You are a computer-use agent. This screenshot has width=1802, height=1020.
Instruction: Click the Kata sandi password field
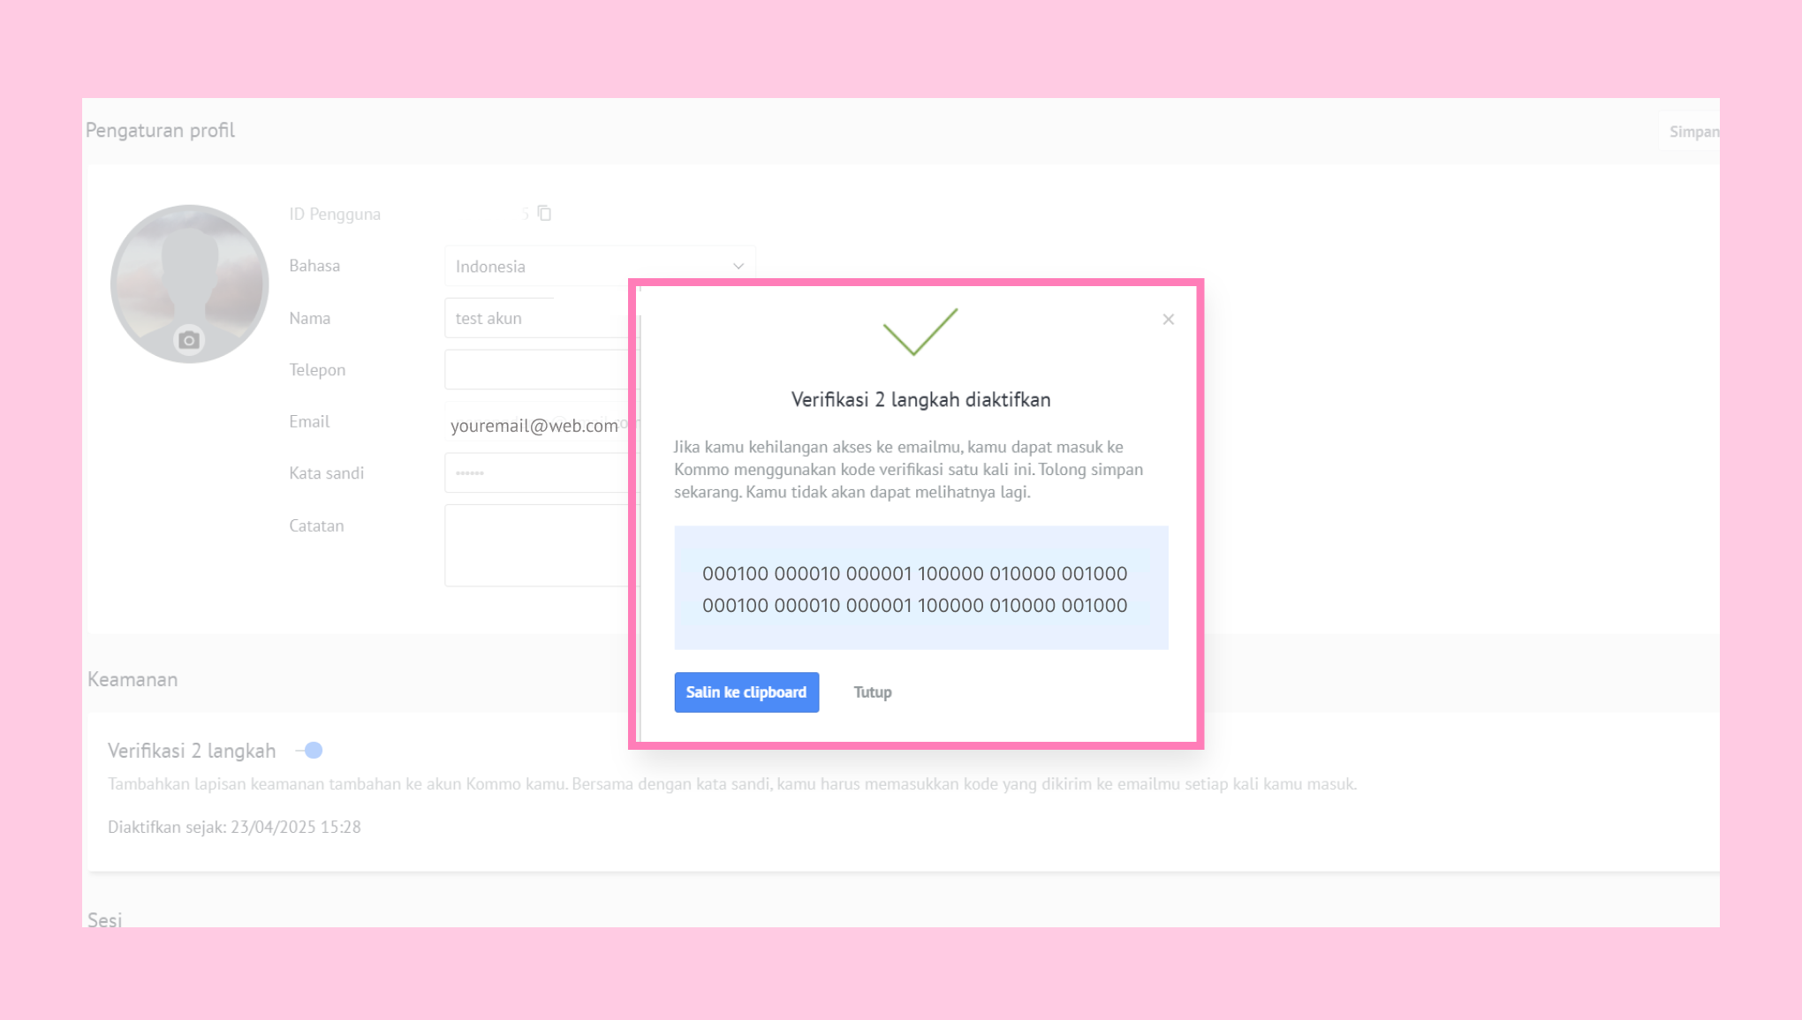[539, 473]
